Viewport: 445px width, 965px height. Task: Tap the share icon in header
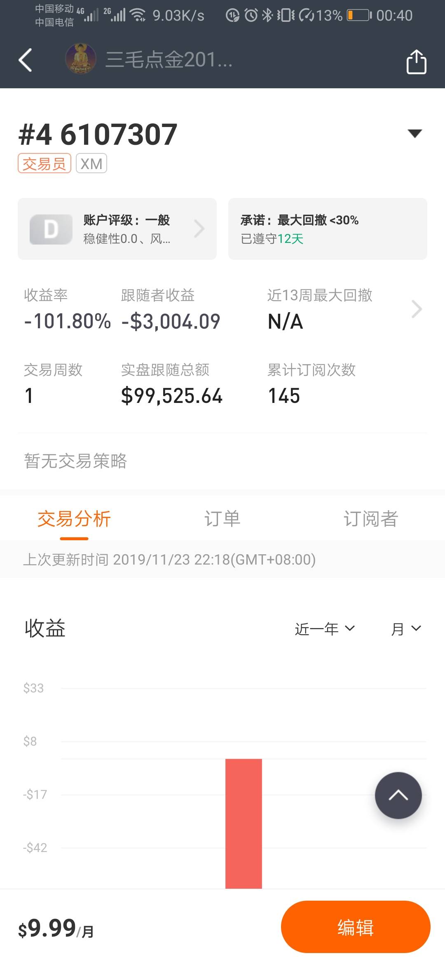pyautogui.click(x=416, y=62)
